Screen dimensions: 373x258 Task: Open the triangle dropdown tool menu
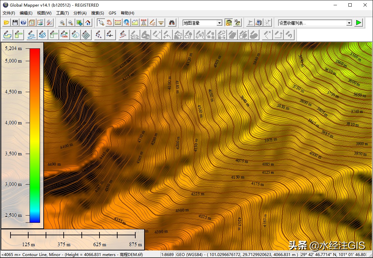pyautogui.click(x=161, y=23)
